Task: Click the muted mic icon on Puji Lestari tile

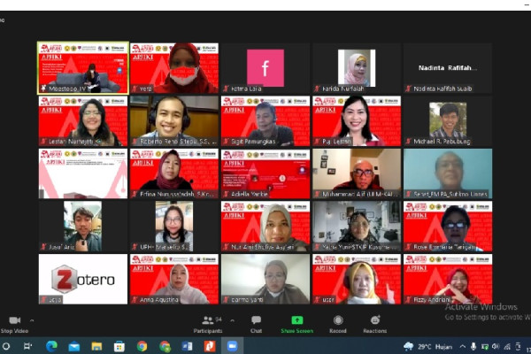Action: (x=318, y=142)
